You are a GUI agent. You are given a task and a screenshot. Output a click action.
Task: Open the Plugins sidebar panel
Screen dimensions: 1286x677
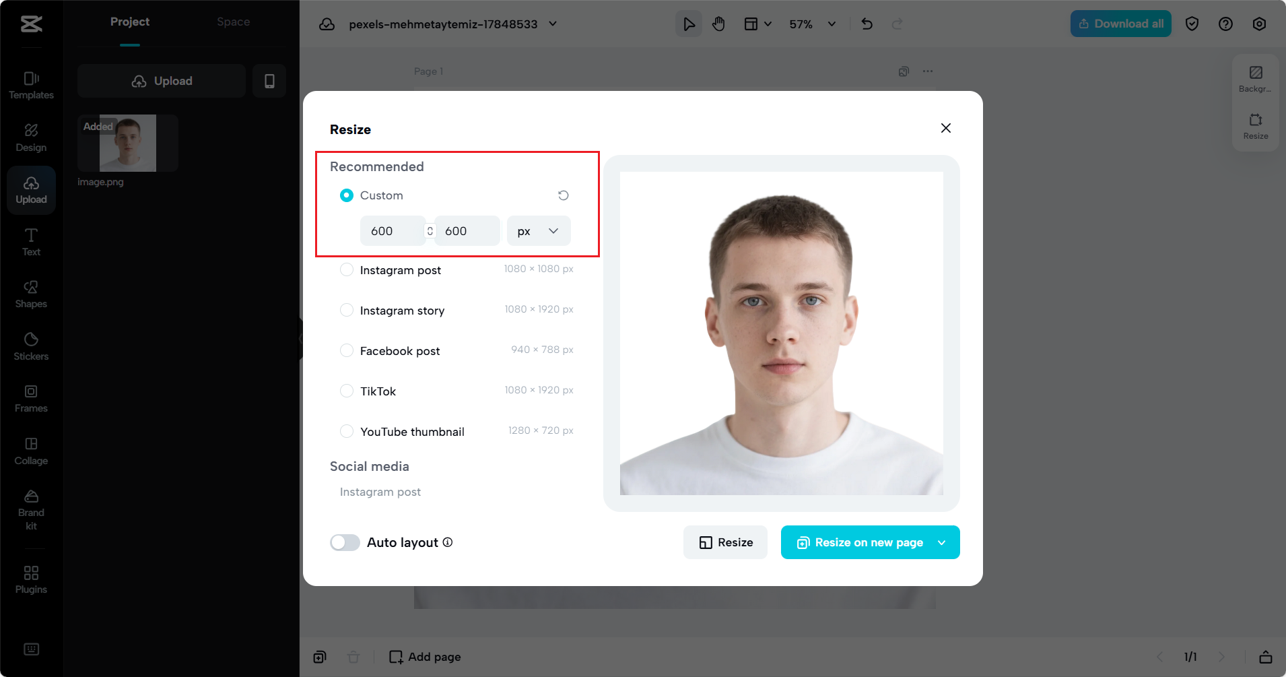[31, 579]
